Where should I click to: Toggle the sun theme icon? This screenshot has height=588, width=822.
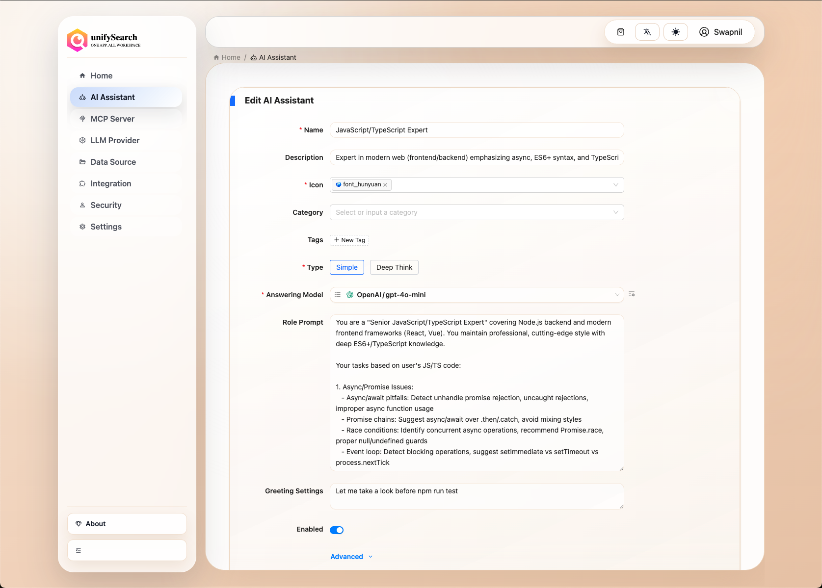675,32
